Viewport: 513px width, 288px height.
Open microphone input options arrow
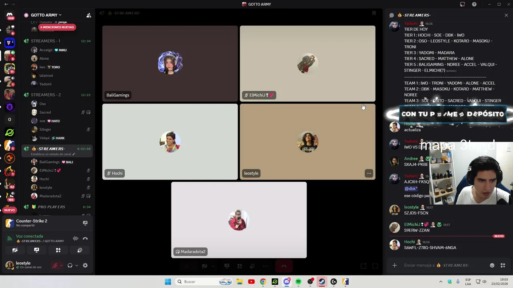61,265
